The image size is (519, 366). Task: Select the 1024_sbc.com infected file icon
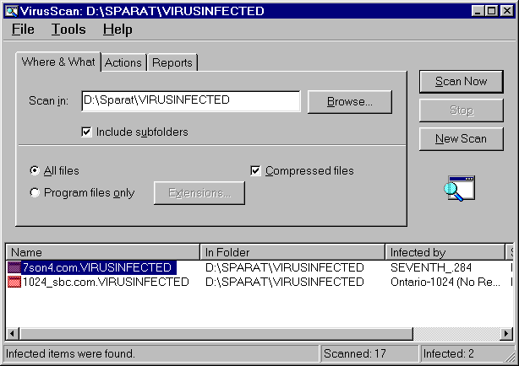(14, 282)
